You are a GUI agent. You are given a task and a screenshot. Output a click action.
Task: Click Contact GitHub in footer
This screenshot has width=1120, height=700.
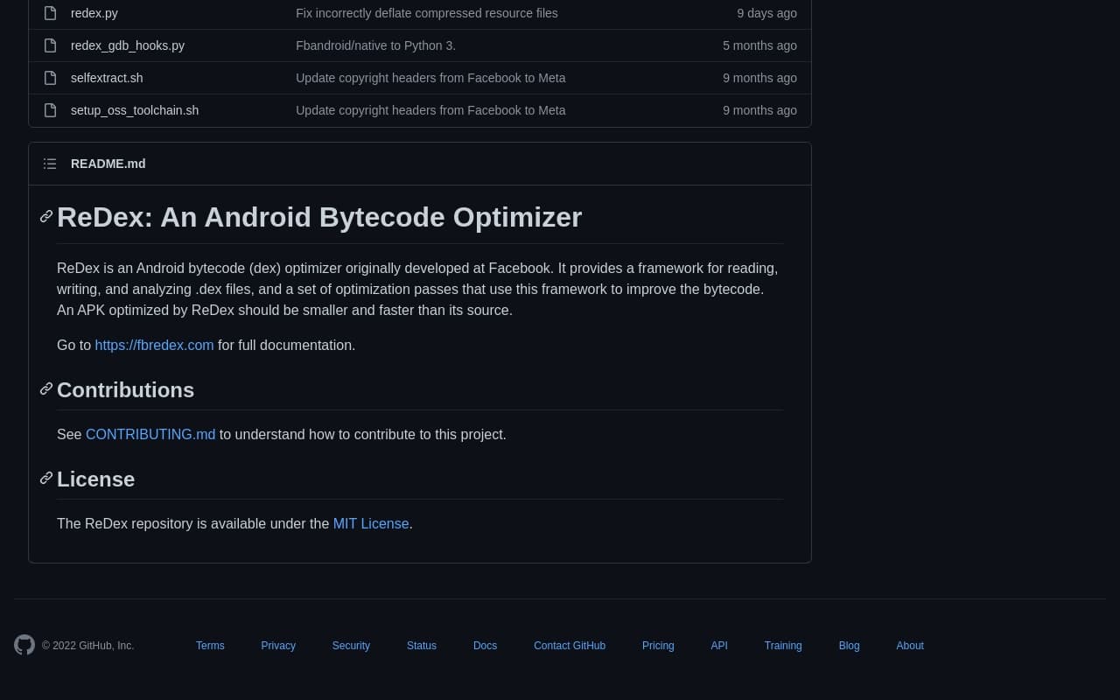click(570, 646)
